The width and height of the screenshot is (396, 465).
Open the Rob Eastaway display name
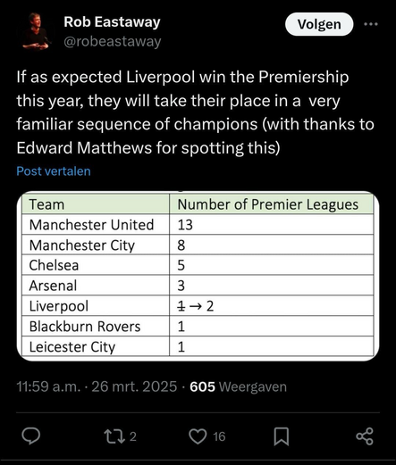coord(112,22)
